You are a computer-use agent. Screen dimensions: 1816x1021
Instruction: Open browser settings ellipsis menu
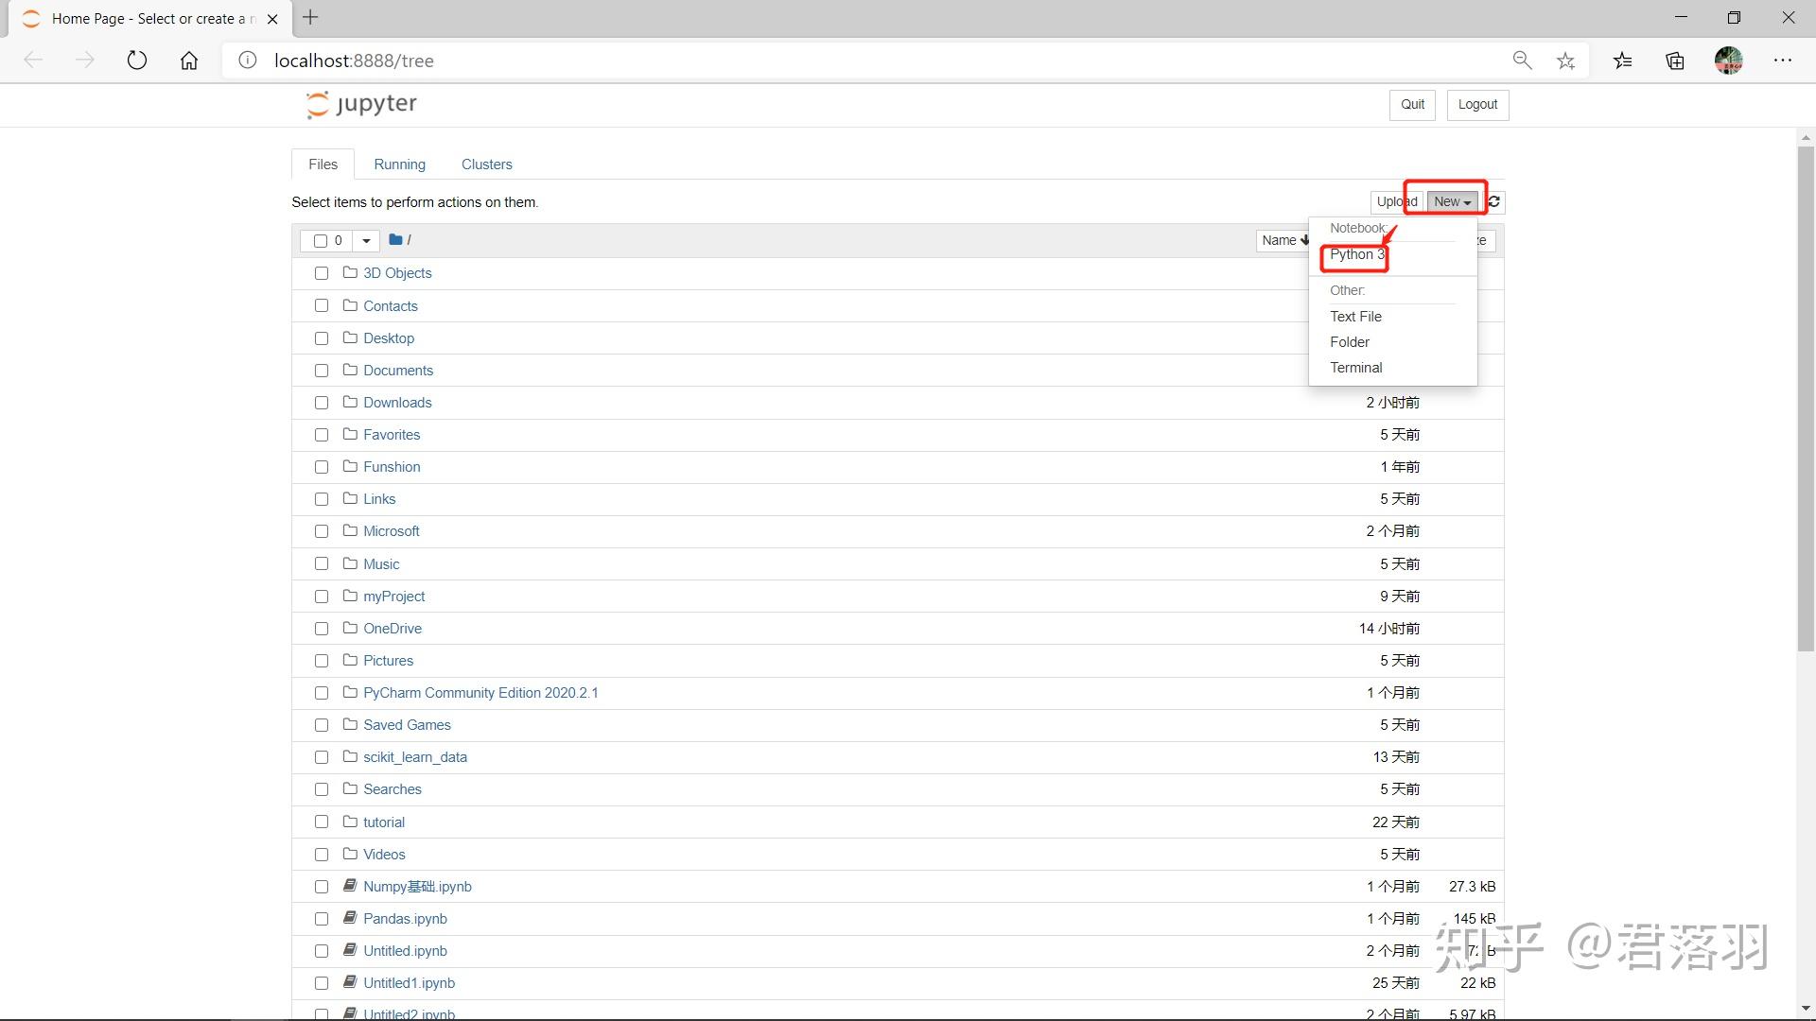(1783, 61)
